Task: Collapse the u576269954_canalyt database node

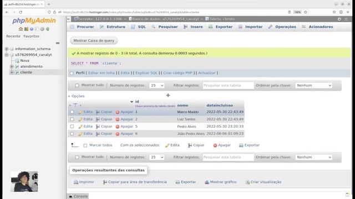Action: coord(7,55)
